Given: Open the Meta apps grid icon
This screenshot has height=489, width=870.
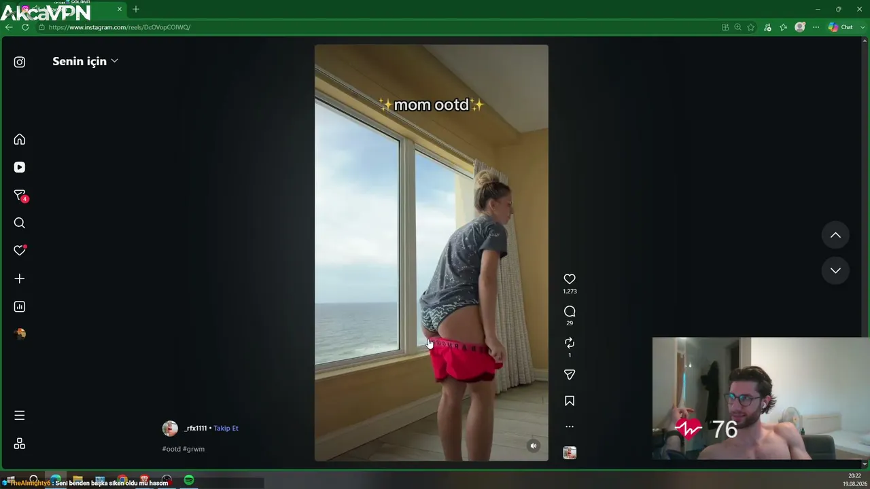Looking at the screenshot, I should pos(20,443).
